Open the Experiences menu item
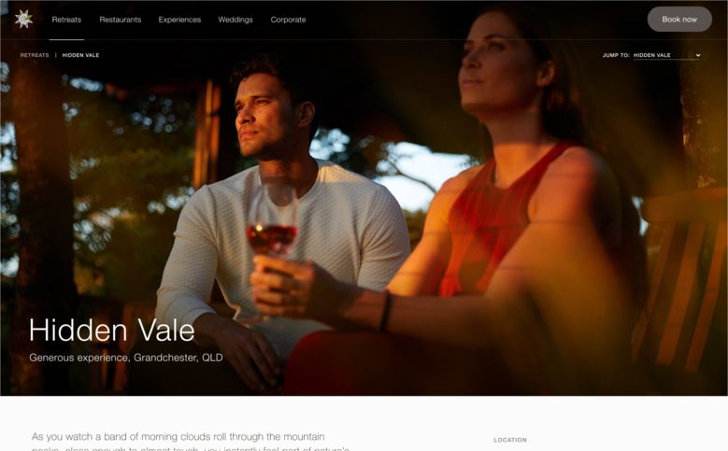 pos(179,20)
